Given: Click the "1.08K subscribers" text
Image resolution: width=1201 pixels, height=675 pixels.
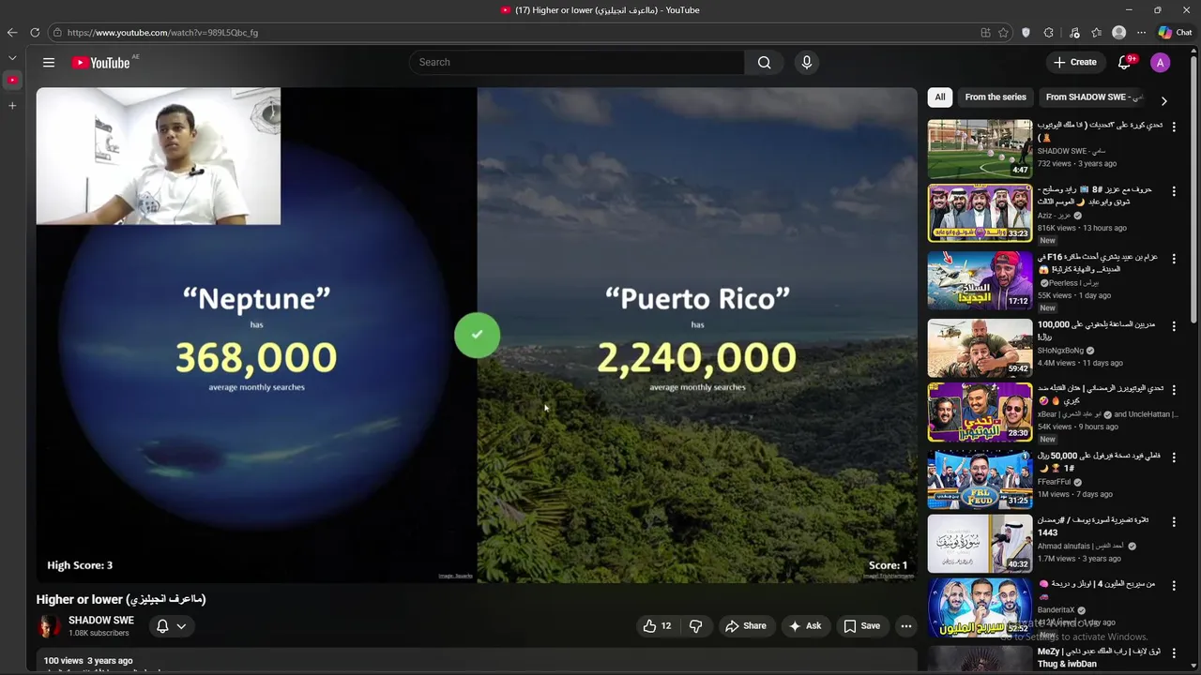Looking at the screenshot, I should [99, 634].
